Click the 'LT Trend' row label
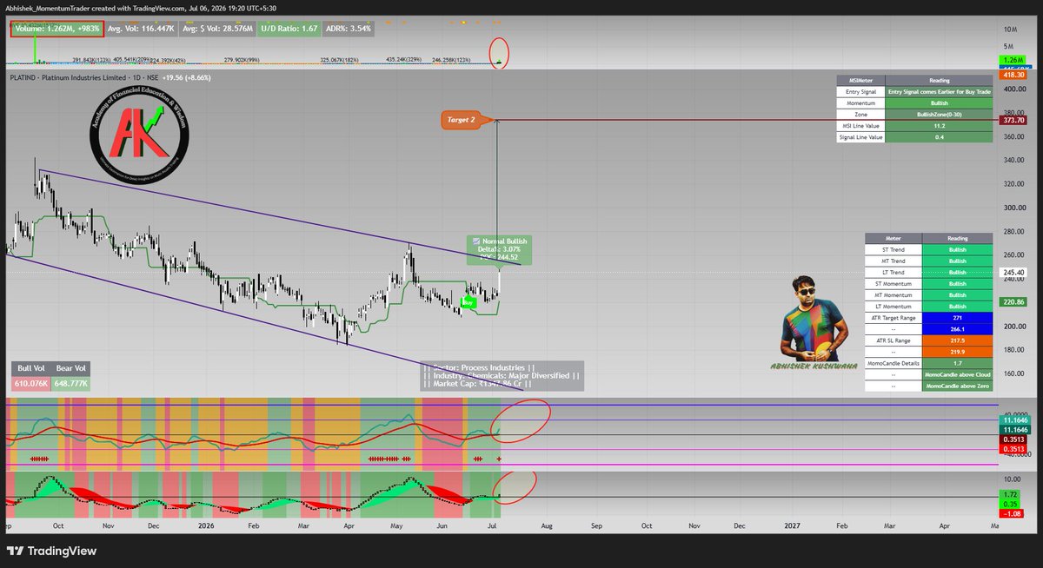 pos(893,272)
